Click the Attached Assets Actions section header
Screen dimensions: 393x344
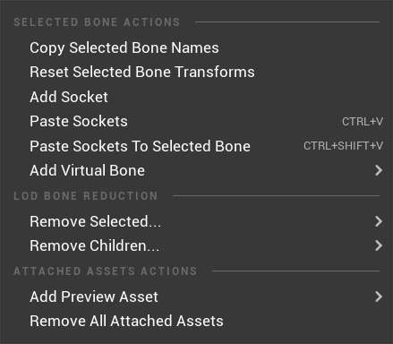(105, 271)
